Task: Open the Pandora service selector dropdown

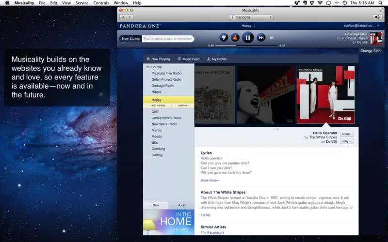Action: (251, 17)
